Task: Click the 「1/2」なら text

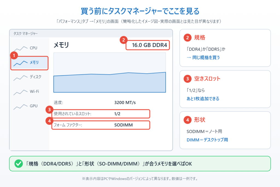Action: click(x=196, y=90)
